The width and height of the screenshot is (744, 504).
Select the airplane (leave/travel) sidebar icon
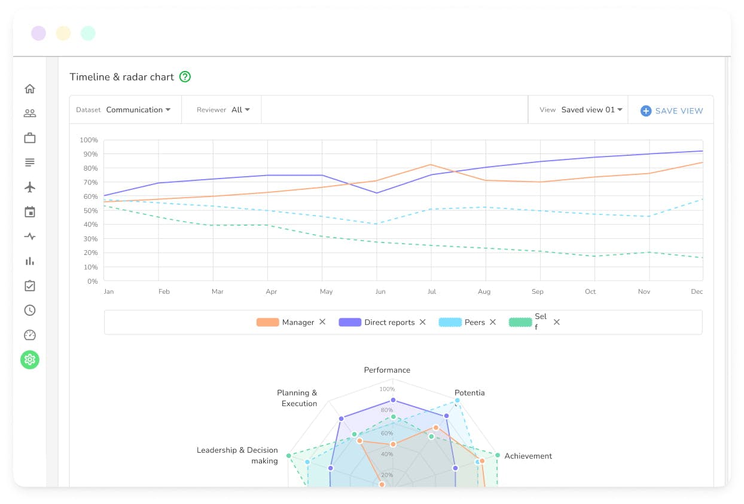click(30, 187)
